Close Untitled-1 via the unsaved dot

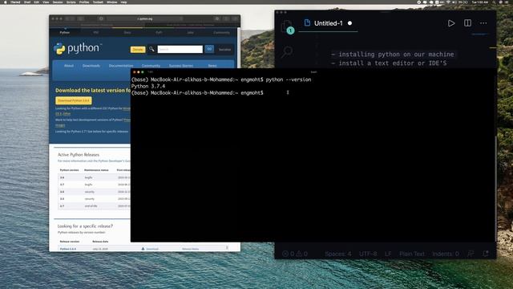click(x=349, y=23)
